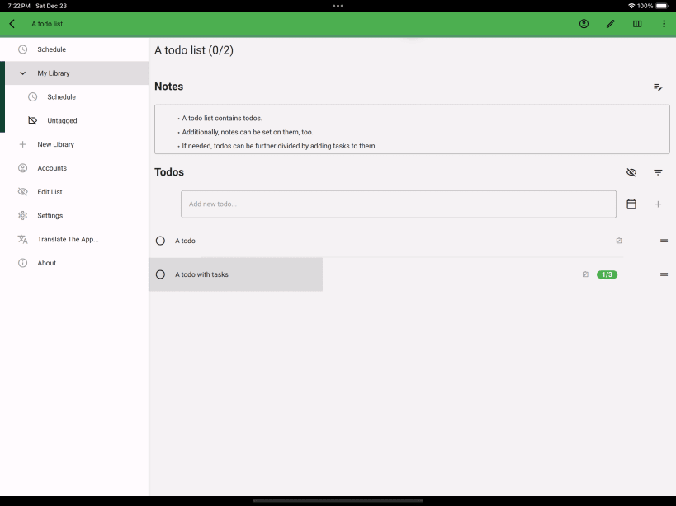Mark 'A todo with tasks' as done
The image size is (676, 506).
point(160,274)
